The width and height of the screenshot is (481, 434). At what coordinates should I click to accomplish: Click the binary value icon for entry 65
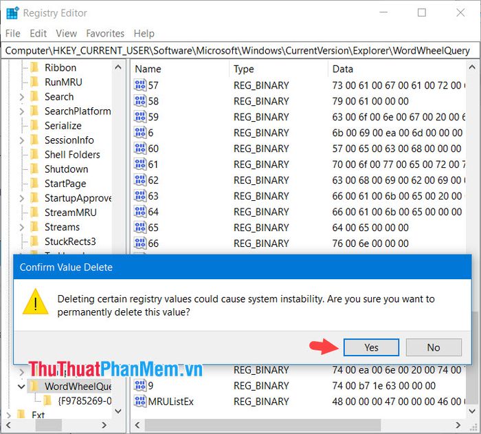140,228
